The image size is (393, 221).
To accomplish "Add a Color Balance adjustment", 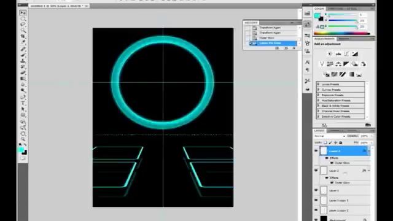I will pyautogui.click(x=338, y=64).
